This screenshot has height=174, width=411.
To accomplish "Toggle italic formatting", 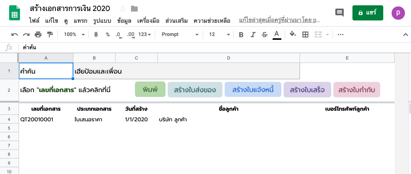I will pyautogui.click(x=253, y=34).
